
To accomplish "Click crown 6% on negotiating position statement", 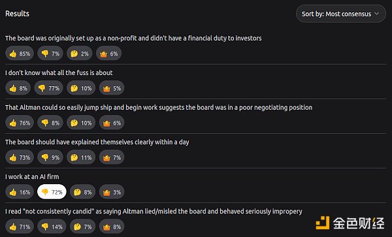I will click(112, 123).
